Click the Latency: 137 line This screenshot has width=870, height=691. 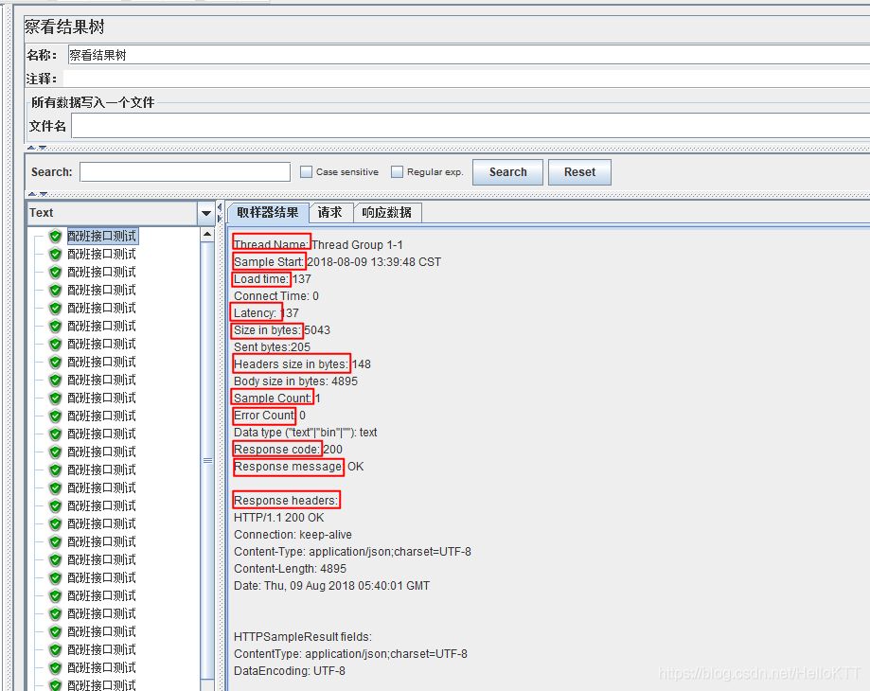266,313
